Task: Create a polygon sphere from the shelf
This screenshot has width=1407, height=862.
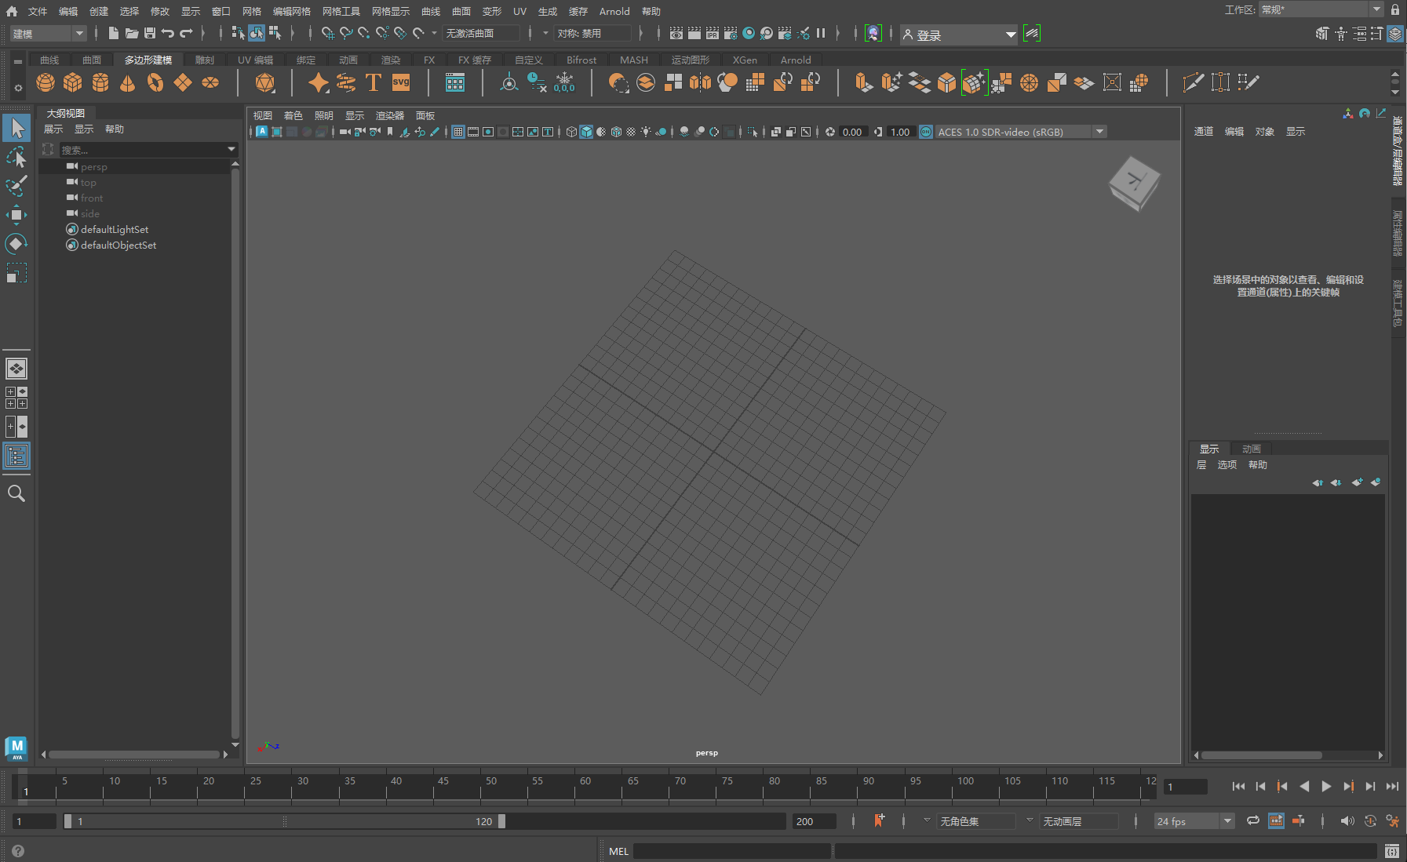Action: (x=46, y=82)
